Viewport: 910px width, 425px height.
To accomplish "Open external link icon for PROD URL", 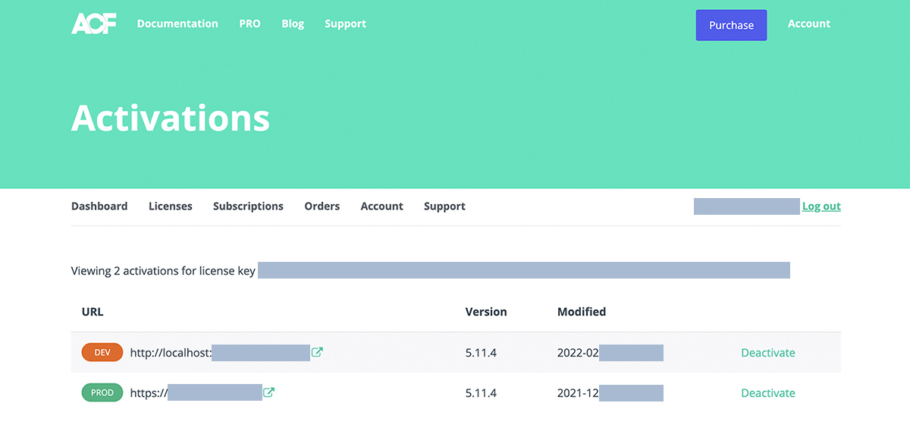I will (x=268, y=392).
